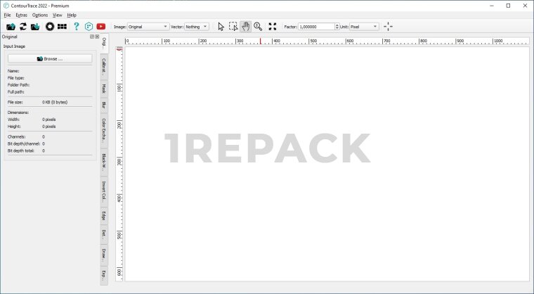Click the crosshair origin icon
The height and width of the screenshot is (294, 534).
(389, 26)
